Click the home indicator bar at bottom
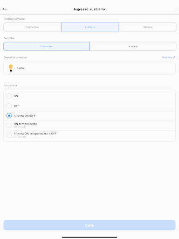179x239 pixels. [x=89, y=237]
